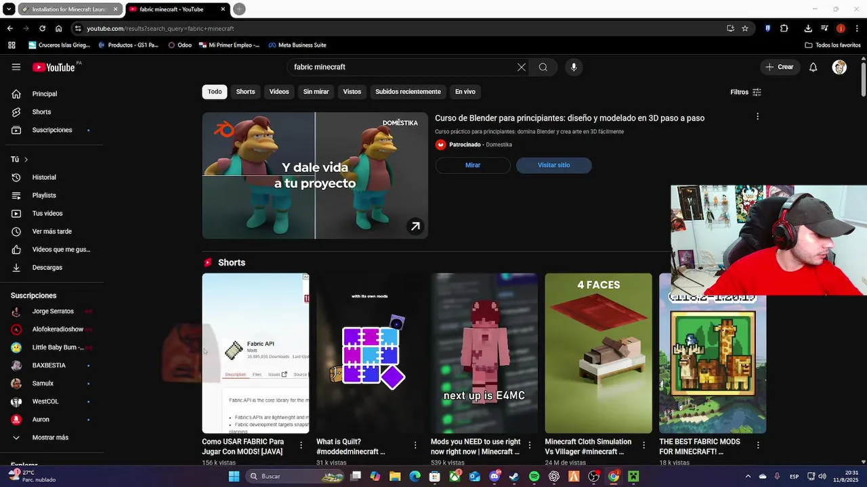Open the Jorge Serratos channel
The height and width of the screenshot is (487, 867).
[51, 311]
